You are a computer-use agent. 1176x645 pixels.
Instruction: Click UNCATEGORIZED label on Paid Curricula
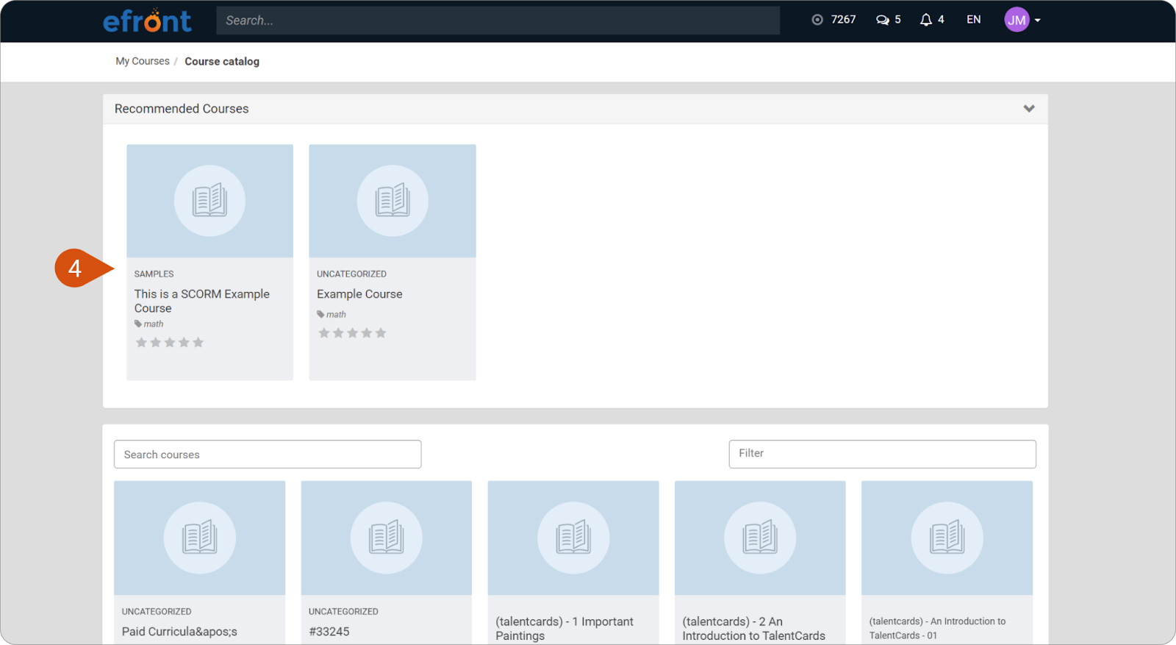point(157,612)
